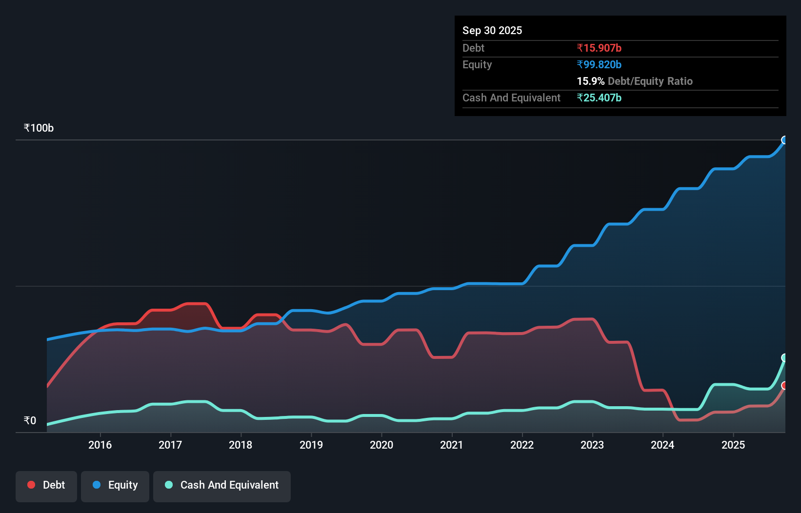Toggle visibility of the Debt legend item

coord(46,485)
